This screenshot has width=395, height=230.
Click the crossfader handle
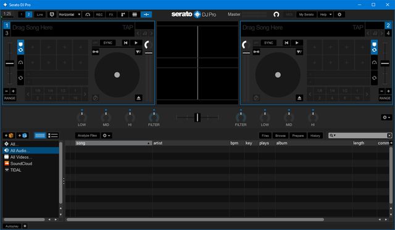coord(197,117)
